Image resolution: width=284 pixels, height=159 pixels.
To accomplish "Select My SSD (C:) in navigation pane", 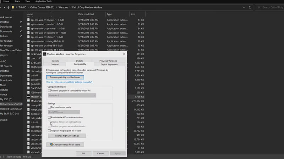I will 6,99.
